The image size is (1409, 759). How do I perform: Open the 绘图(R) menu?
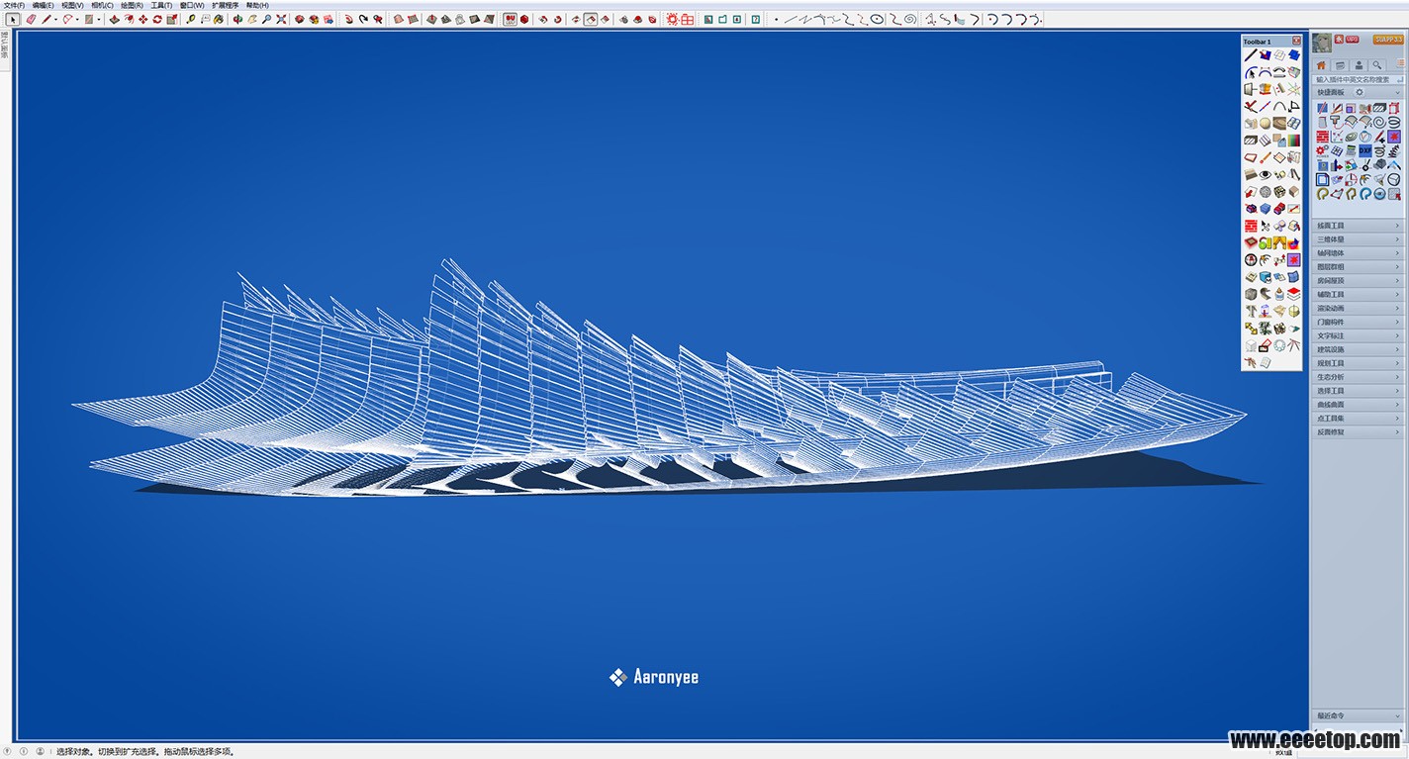point(132,5)
